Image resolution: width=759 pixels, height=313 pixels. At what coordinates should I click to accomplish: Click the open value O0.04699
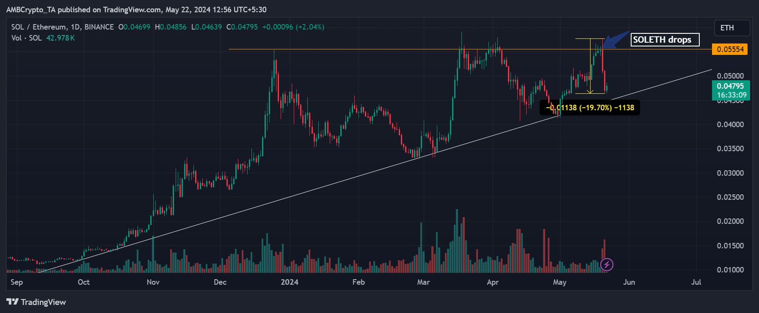pyautogui.click(x=134, y=27)
